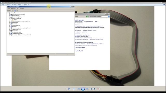Open address bar dropdown in Control Panel window
166x93 pixels.
(x=85, y=17)
